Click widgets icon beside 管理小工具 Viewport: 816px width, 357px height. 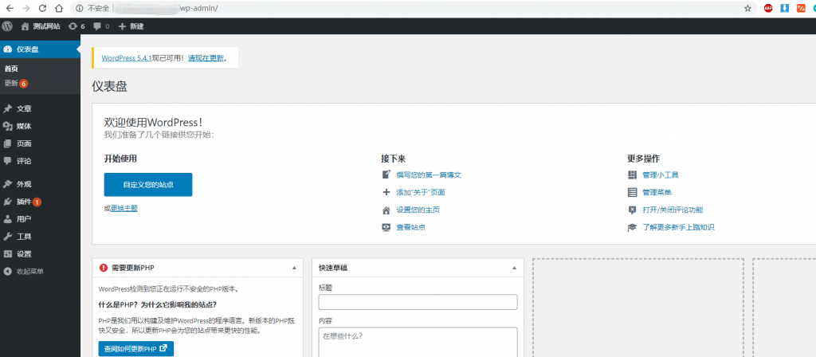point(632,175)
